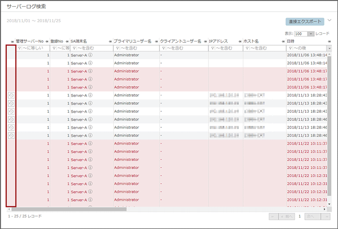
Task: Click the history icon on the first 2018/11/13 row
Action: point(11,95)
